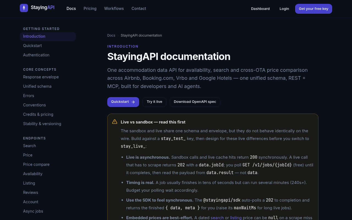Open the Docs nav item
This screenshot has height=220, width=352.
click(71, 9)
